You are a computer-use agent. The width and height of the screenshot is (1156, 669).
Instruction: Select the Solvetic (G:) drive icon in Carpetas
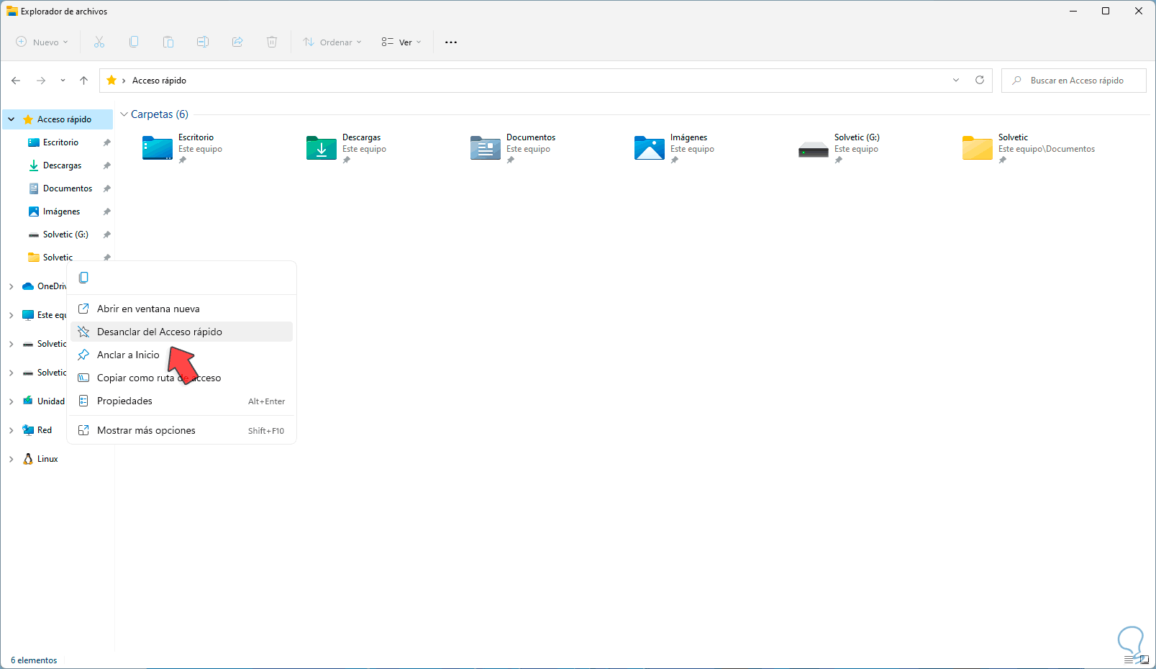coord(814,150)
